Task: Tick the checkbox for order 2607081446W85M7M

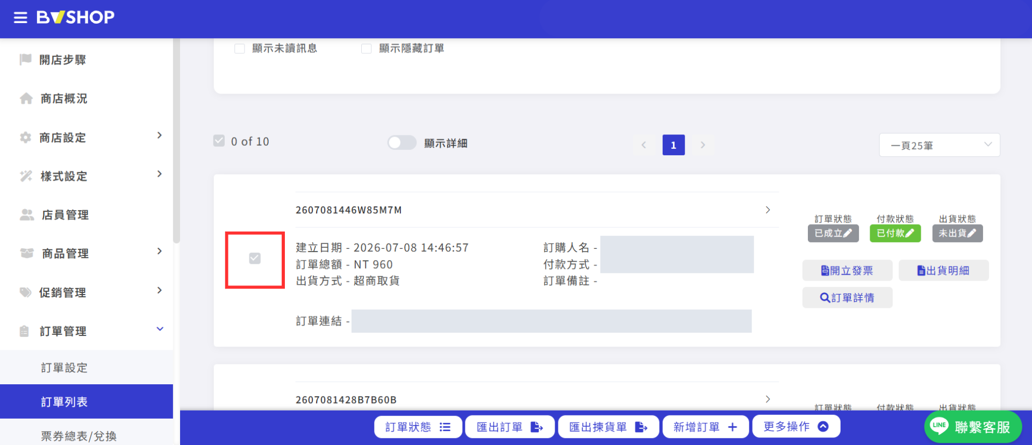Action: pyautogui.click(x=255, y=259)
